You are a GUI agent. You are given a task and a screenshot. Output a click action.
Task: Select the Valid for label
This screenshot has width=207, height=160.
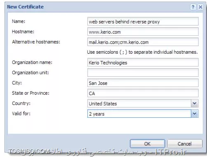pyautogui.click(x=21, y=114)
